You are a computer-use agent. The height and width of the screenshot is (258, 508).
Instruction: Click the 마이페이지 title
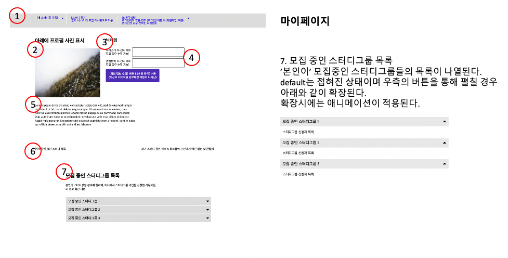click(x=305, y=21)
